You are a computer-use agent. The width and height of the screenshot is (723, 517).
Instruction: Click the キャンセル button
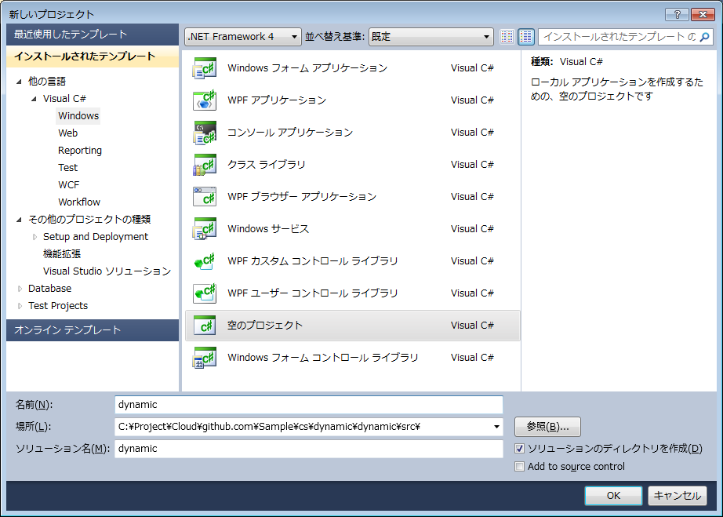click(x=677, y=495)
